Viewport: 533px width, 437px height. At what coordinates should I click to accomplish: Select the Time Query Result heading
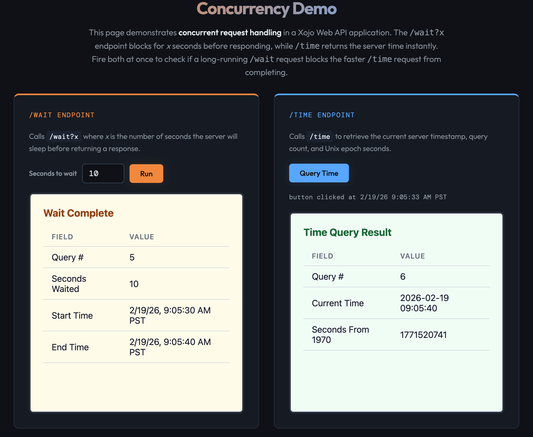click(347, 232)
